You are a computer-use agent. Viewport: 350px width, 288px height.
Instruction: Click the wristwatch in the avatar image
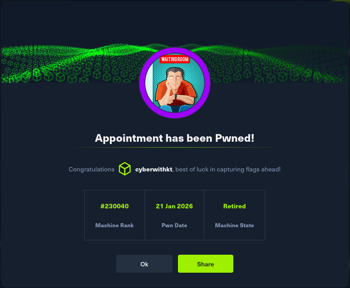[x=176, y=97]
